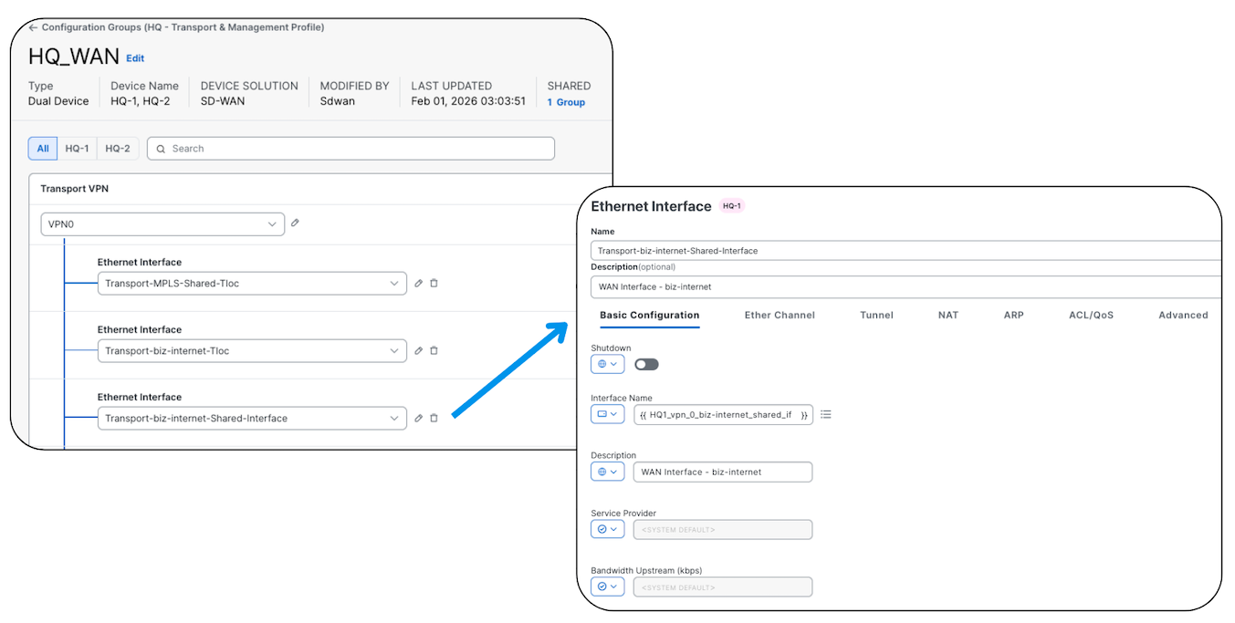Delete the Transport-biz-internet-Shared-Interface entry

434,418
